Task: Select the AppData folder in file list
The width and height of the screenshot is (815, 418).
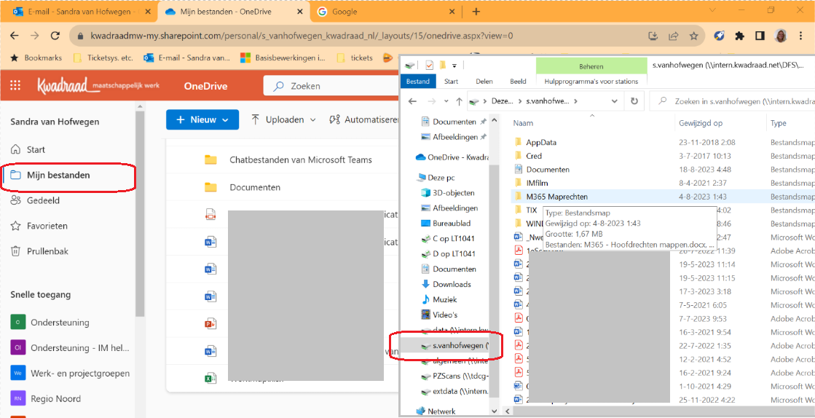Action: click(541, 142)
